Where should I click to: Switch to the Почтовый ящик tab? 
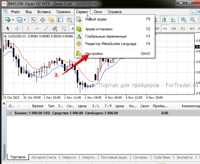(x=114, y=157)
